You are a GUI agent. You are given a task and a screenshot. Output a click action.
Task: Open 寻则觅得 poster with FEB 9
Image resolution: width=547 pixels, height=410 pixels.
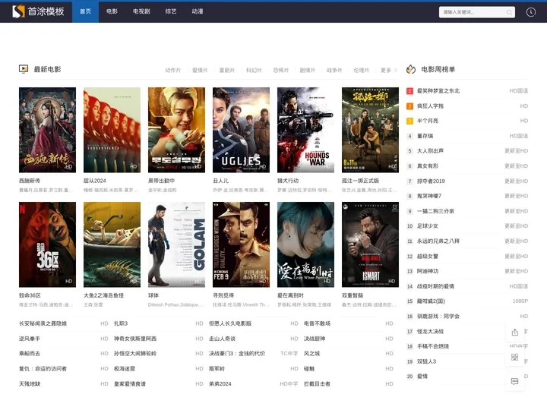click(241, 244)
